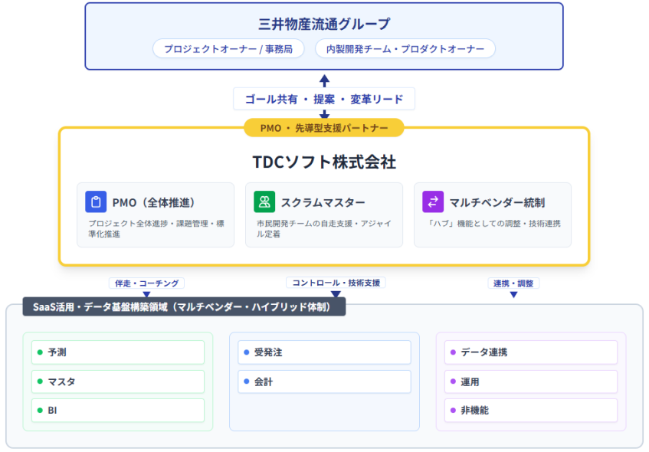This screenshot has width=649, height=452.
Task: Open the マスタ item in green panel
Action: (x=118, y=382)
